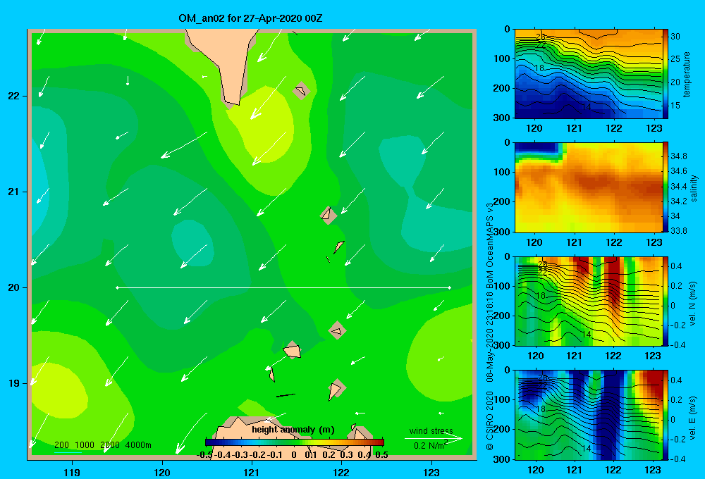Click the yellow-green high anomaly near 121.2E 21.7N
Screen dimensions: 705x479
tap(265, 126)
